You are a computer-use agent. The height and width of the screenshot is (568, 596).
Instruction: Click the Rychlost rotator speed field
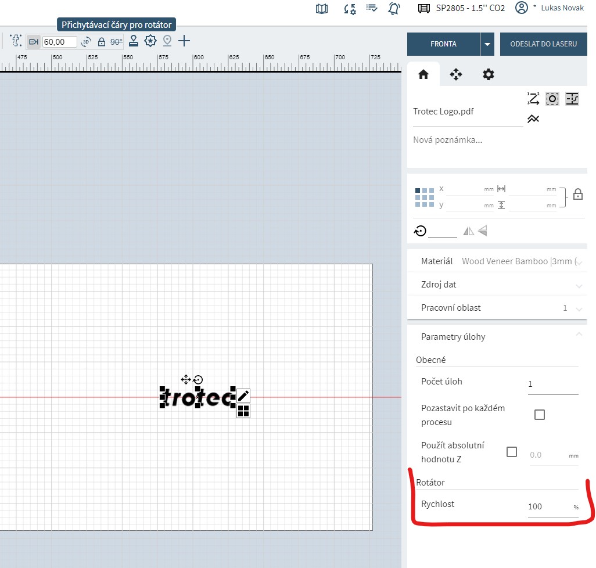click(549, 506)
